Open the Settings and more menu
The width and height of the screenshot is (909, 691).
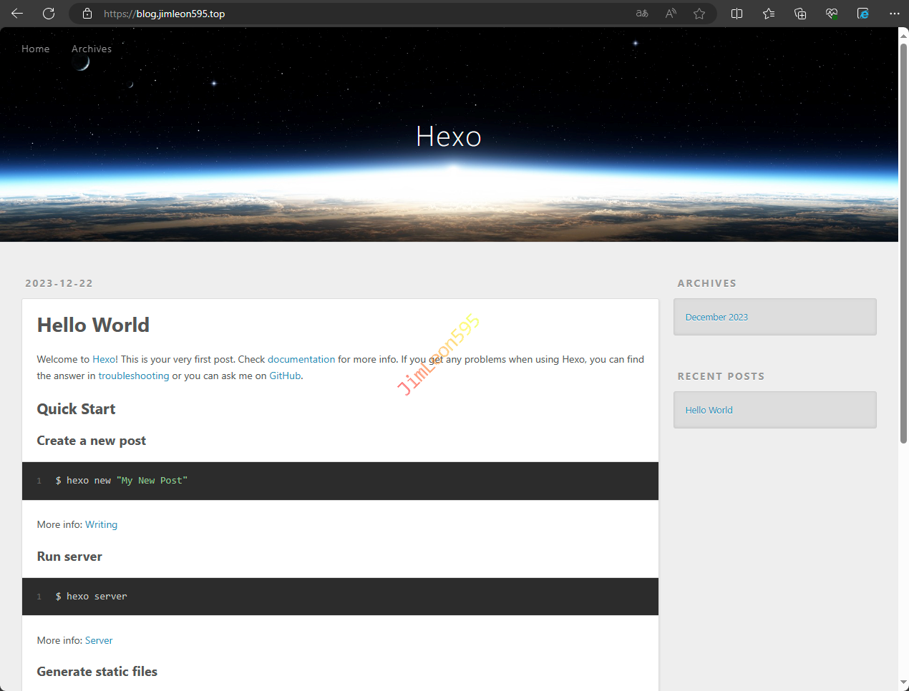point(895,14)
